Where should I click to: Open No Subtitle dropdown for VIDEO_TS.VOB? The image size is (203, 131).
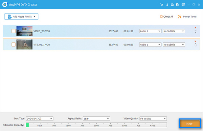174,31
